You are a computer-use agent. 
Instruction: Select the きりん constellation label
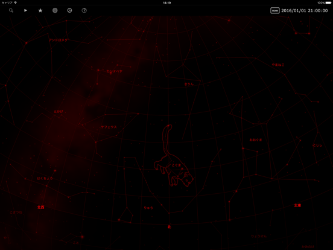(189, 84)
